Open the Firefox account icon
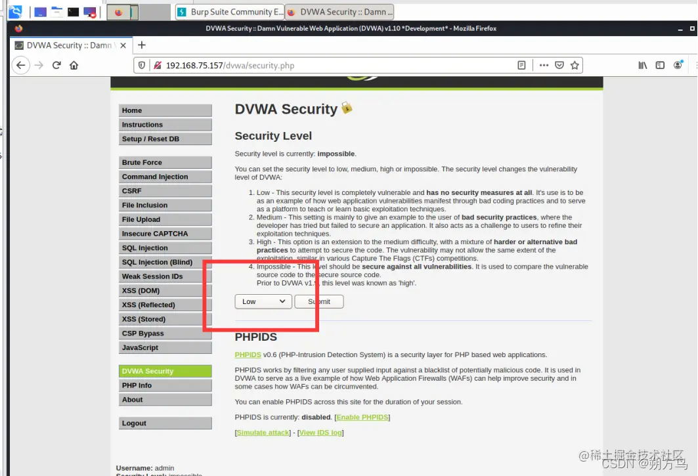Viewport: 698px width, 476px height. (678, 65)
